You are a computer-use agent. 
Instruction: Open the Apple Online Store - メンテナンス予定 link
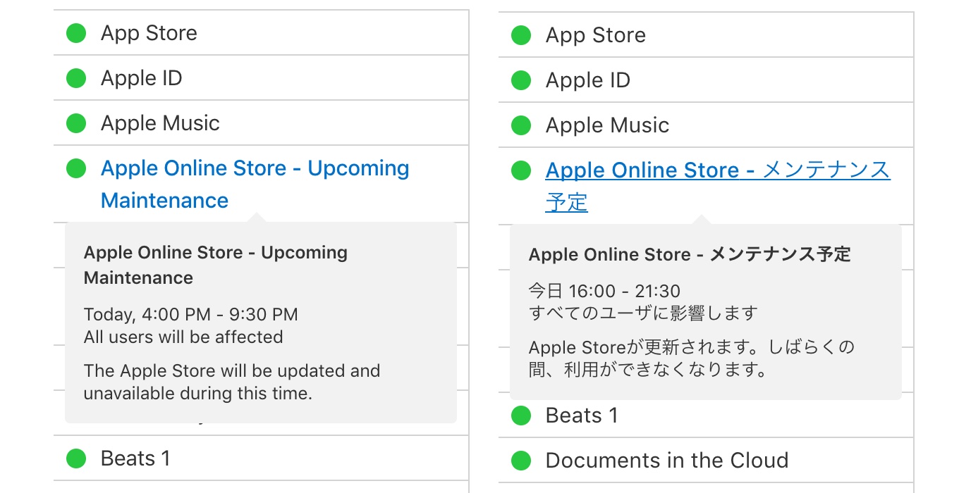tap(717, 171)
